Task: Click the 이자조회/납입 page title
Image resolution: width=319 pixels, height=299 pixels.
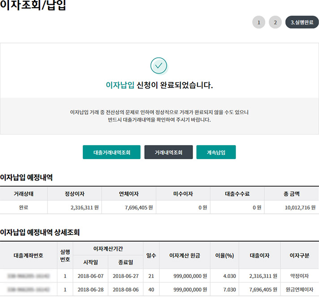Action: [x=33, y=7]
